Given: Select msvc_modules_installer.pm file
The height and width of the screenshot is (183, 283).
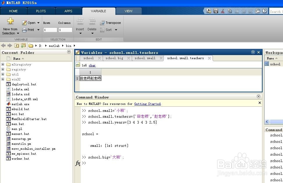Looking at the screenshot, I should [x=33, y=149].
